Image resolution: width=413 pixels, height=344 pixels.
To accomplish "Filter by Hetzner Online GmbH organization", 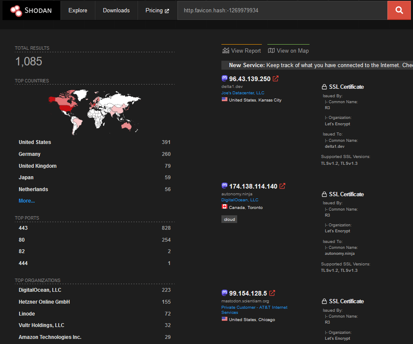I will click(x=44, y=302).
